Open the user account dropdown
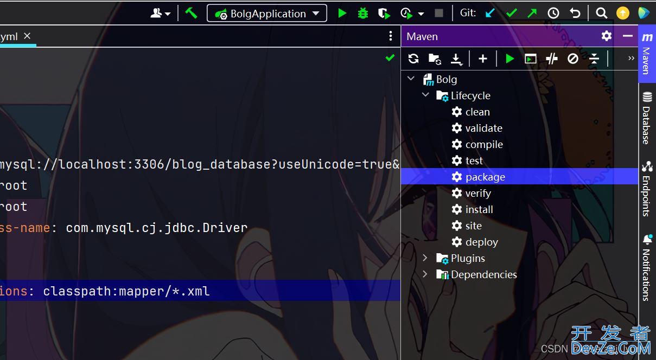The height and width of the screenshot is (360, 656). coord(160,13)
